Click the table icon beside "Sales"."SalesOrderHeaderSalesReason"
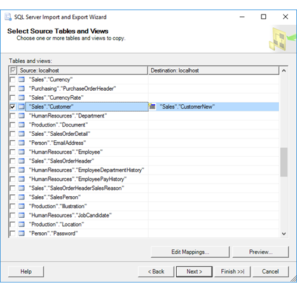Screen dimensions: 297x292 tap(22, 189)
